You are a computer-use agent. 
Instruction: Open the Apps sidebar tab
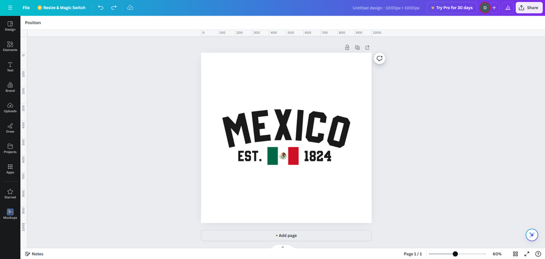10,169
